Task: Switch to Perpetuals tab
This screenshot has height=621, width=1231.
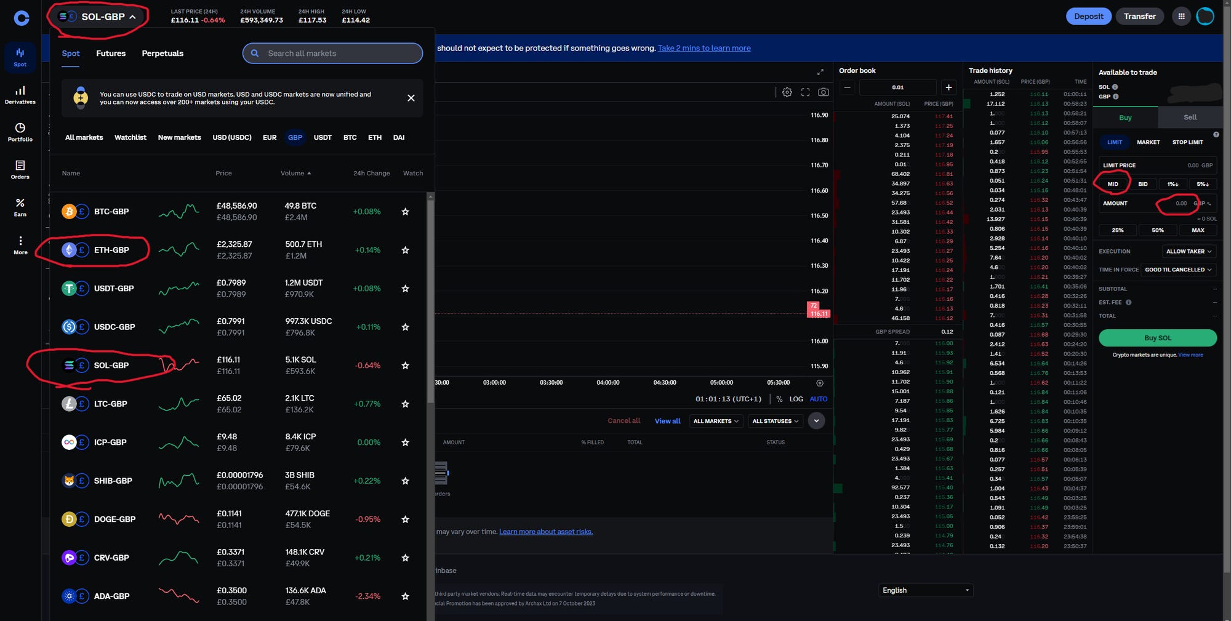Action: tap(162, 54)
